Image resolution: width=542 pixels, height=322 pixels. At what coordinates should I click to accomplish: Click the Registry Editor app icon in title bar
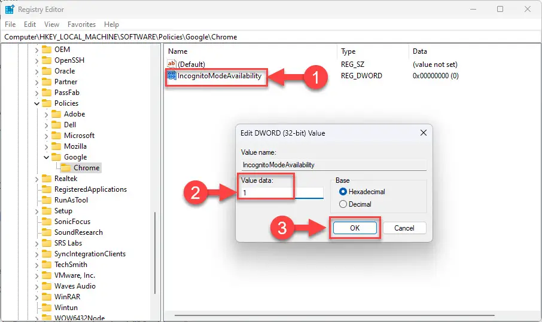[x=10, y=10]
